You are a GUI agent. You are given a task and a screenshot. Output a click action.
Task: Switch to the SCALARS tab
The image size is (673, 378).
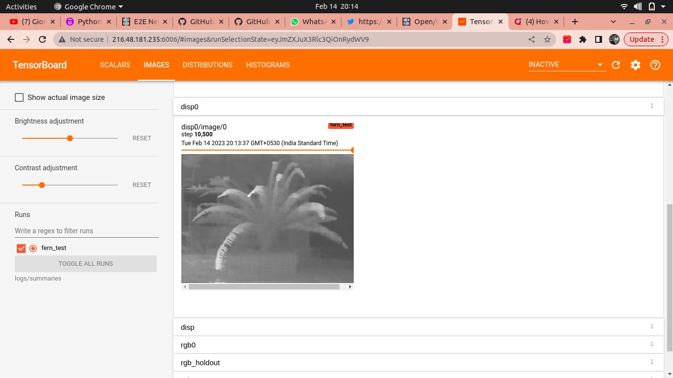click(x=115, y=64)
